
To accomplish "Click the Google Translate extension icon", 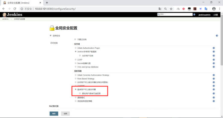I will (206, 9).
